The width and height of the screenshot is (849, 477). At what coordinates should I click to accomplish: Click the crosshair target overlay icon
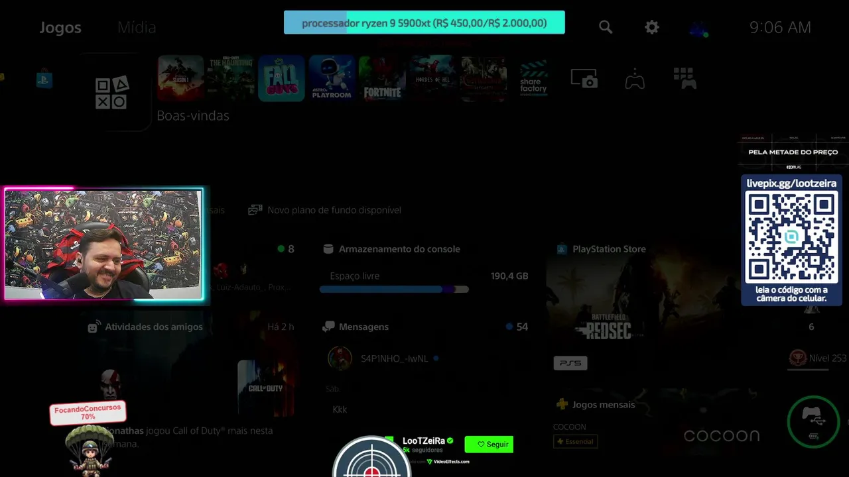coord(371,457)
